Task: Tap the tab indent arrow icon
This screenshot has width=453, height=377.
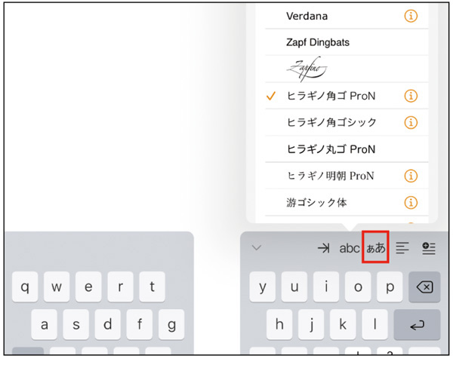Action: (323, 248)
